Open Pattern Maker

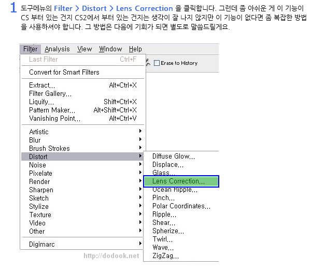[82, 110]
